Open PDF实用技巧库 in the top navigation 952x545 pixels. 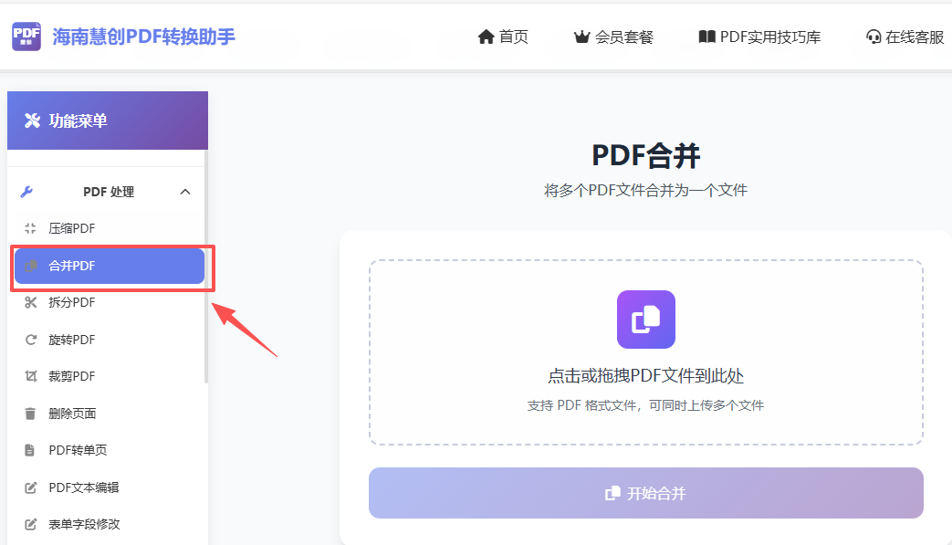[x=769, y=37]
